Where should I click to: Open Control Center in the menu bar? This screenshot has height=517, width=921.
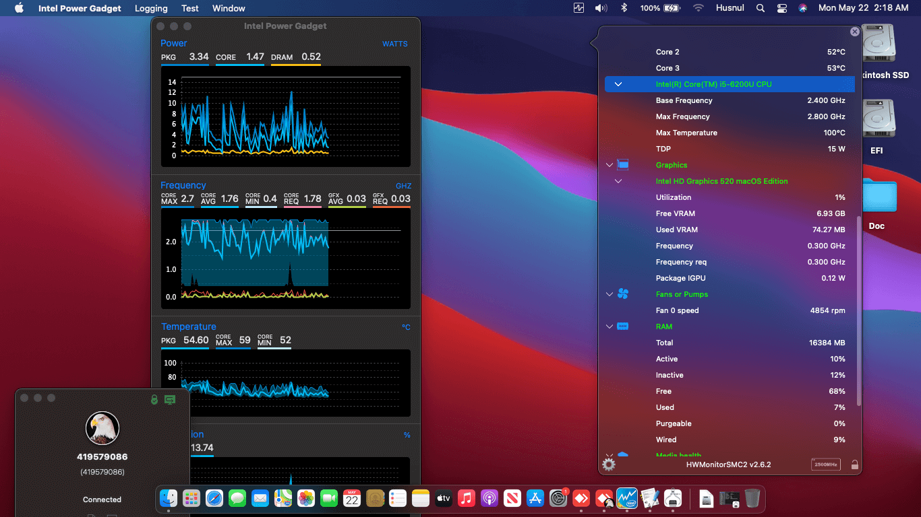(782, 8)
